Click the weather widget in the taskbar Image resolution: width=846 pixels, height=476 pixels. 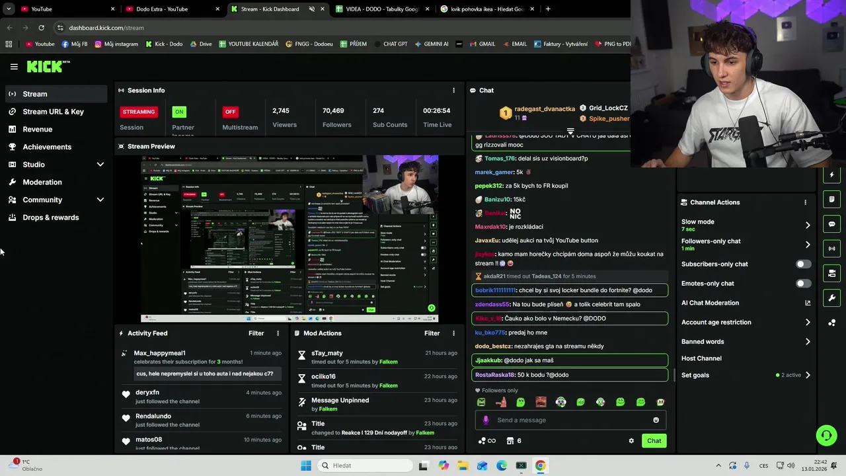(26, 465)
